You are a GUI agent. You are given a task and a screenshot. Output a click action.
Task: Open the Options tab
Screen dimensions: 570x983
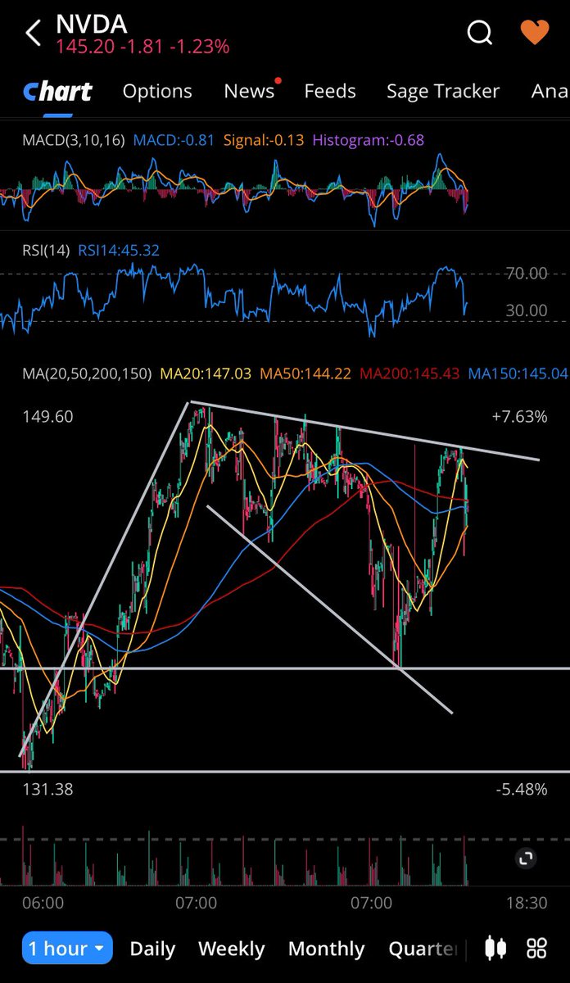[x=157, y=92]
